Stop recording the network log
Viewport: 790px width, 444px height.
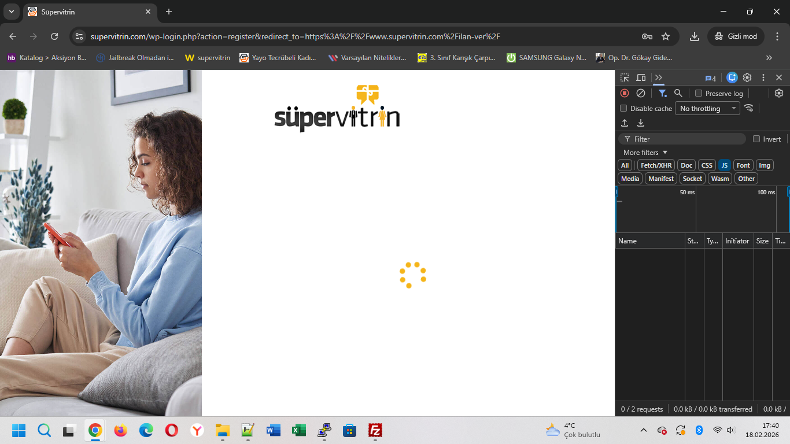click(625, 93)
